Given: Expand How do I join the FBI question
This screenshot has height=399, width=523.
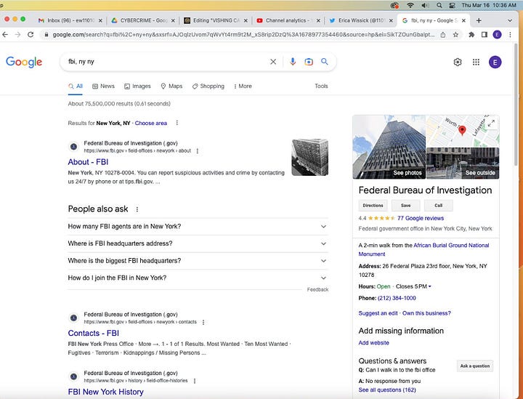Looking at the screenshot, I should (198, 278).
